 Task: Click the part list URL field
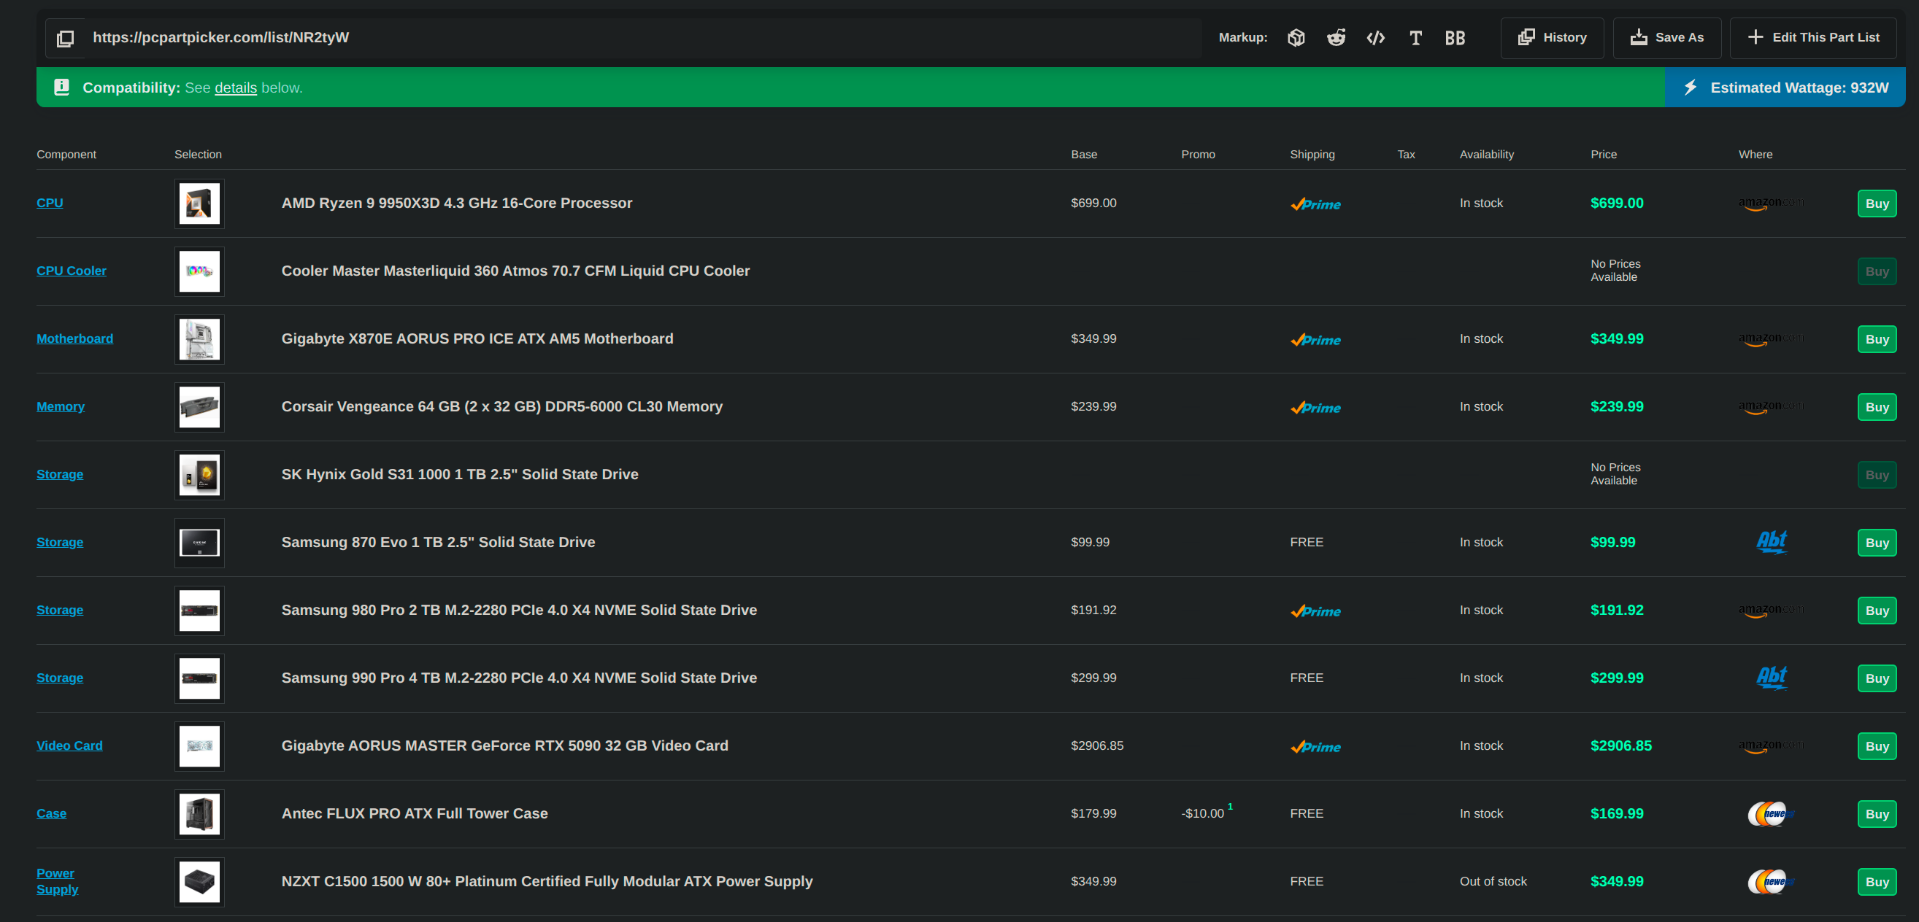[x=645, y=38]
